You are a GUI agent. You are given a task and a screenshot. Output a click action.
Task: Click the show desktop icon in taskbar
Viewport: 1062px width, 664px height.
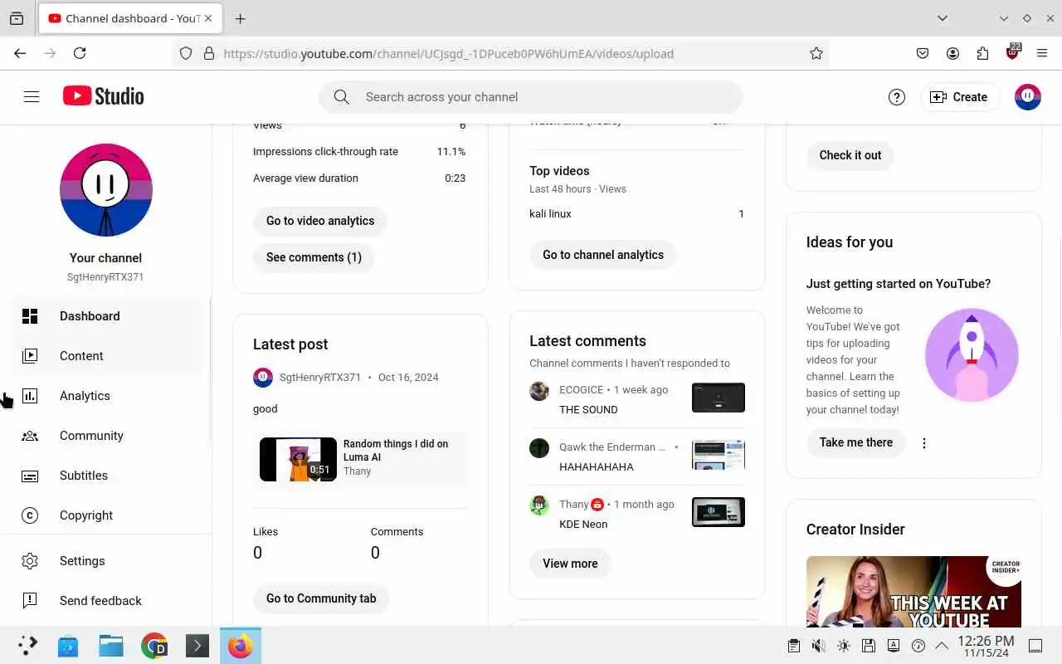(x=1035, y=646)
